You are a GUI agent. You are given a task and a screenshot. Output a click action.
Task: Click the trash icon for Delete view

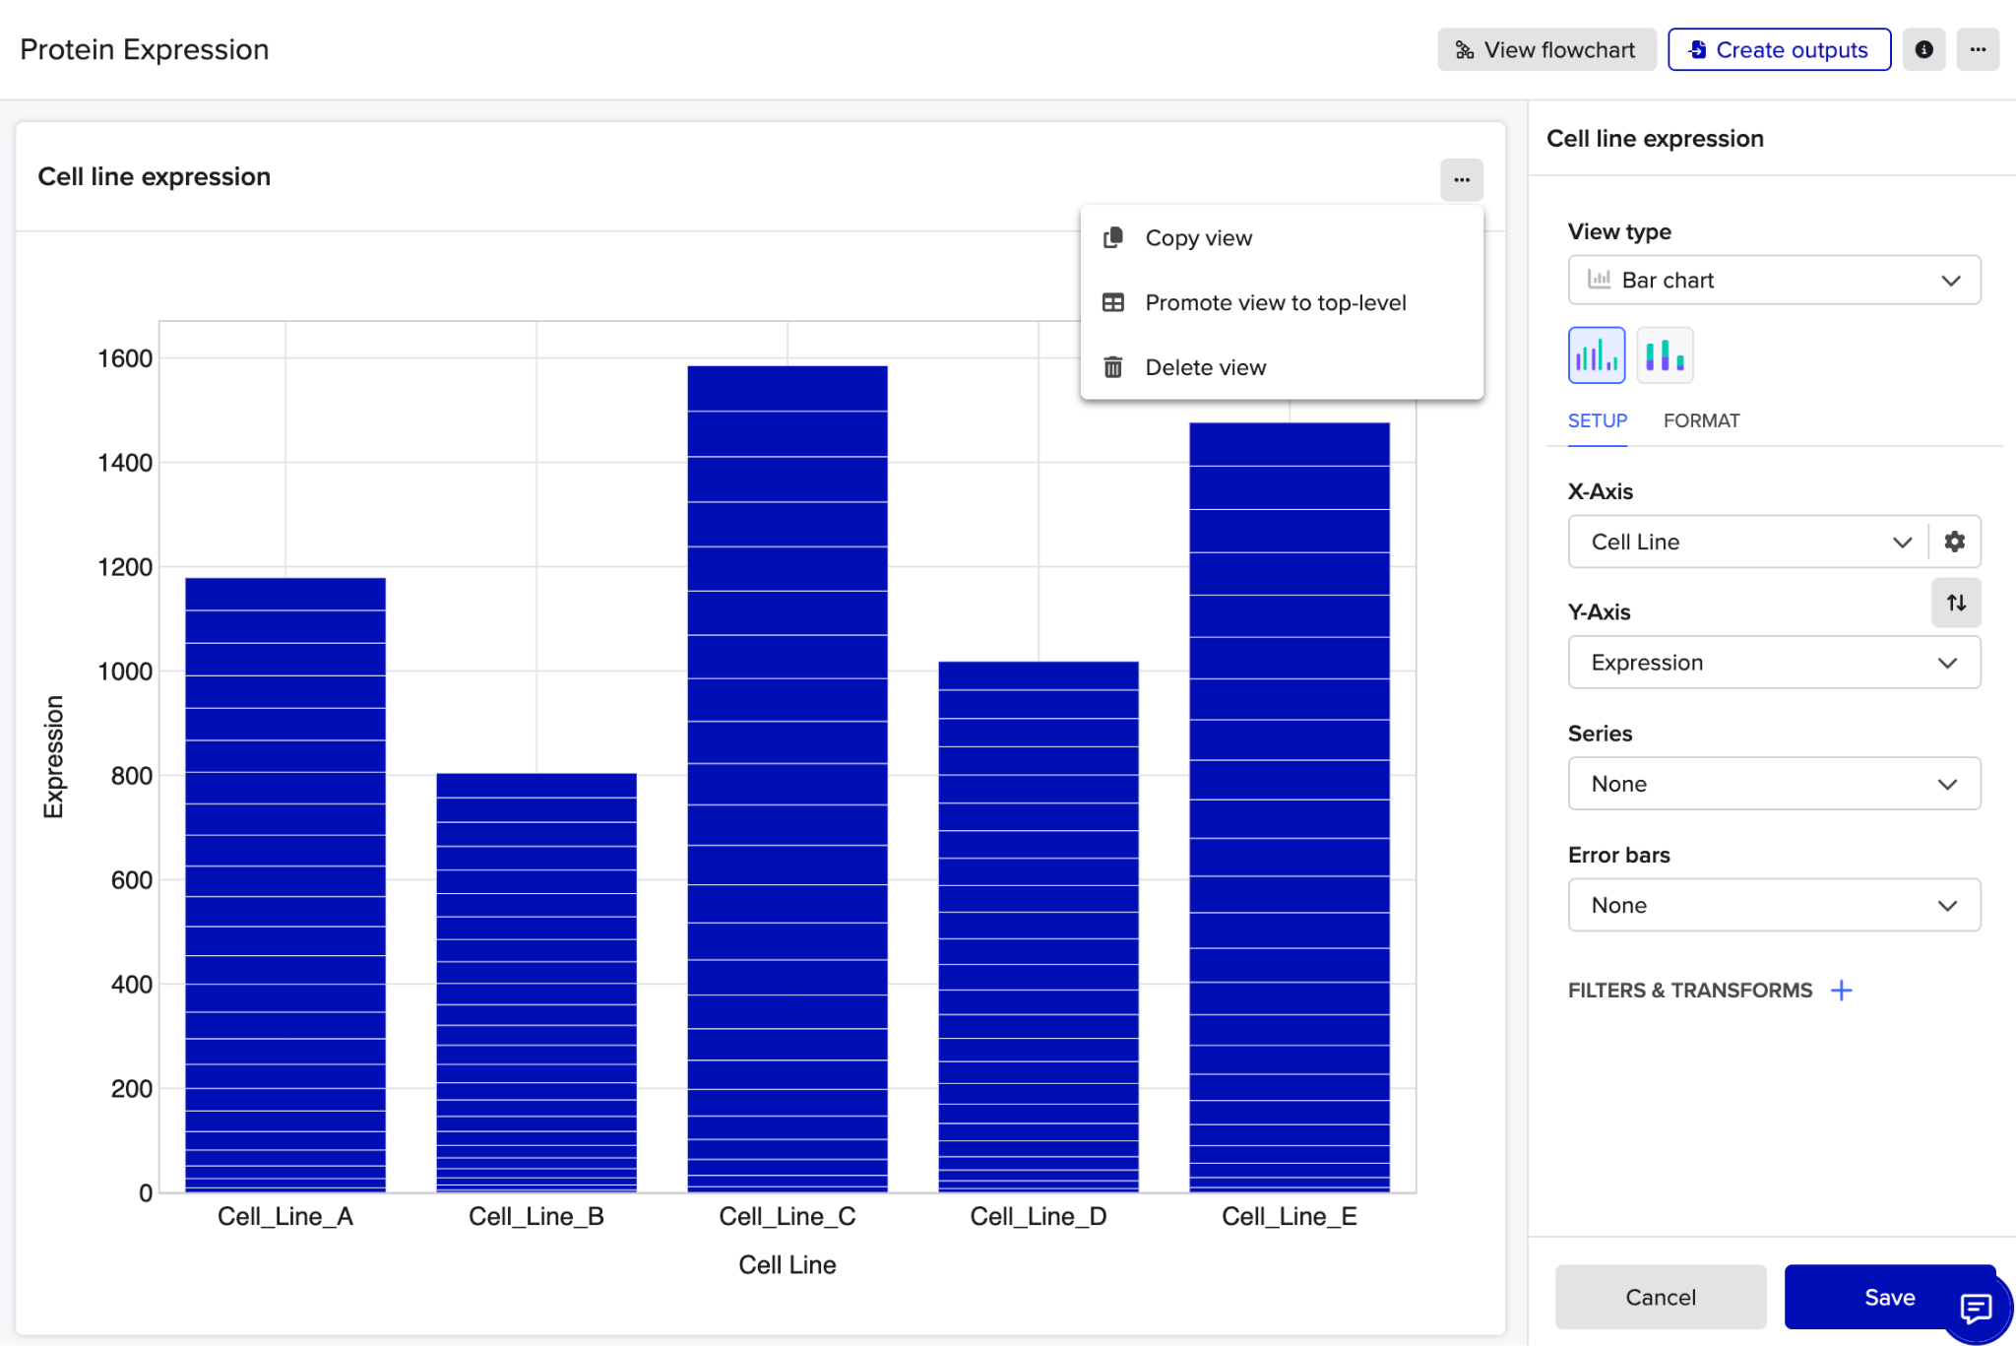coord(1113,367)
